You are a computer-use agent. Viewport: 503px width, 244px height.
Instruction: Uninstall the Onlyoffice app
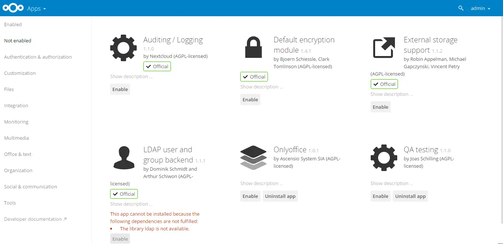(x=280, y=196)
